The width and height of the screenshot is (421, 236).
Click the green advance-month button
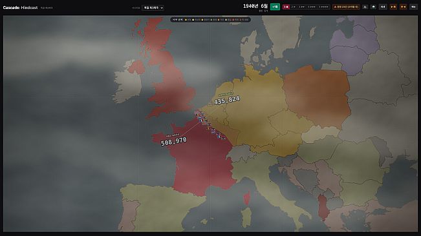point(275,6)
